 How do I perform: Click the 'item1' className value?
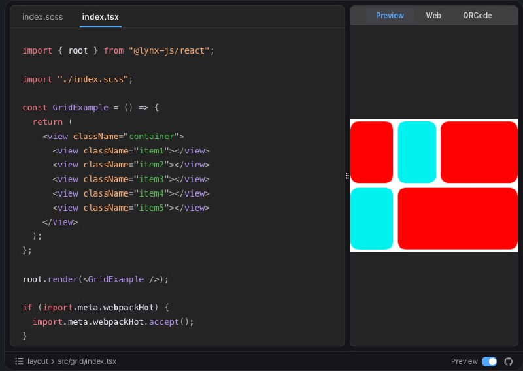click(x=152, y=151)
